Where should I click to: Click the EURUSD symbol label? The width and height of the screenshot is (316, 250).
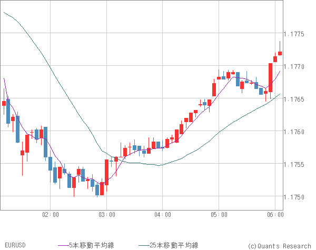15,245
